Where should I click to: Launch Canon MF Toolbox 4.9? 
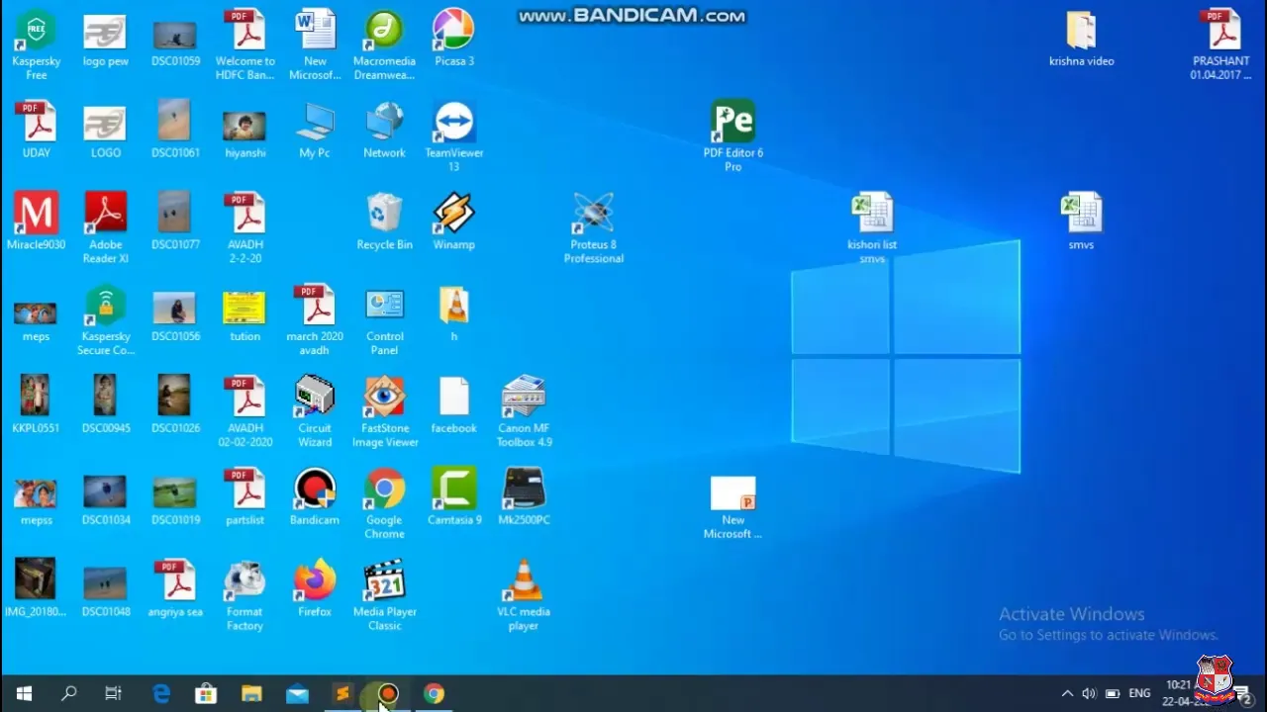coord(524,412)
